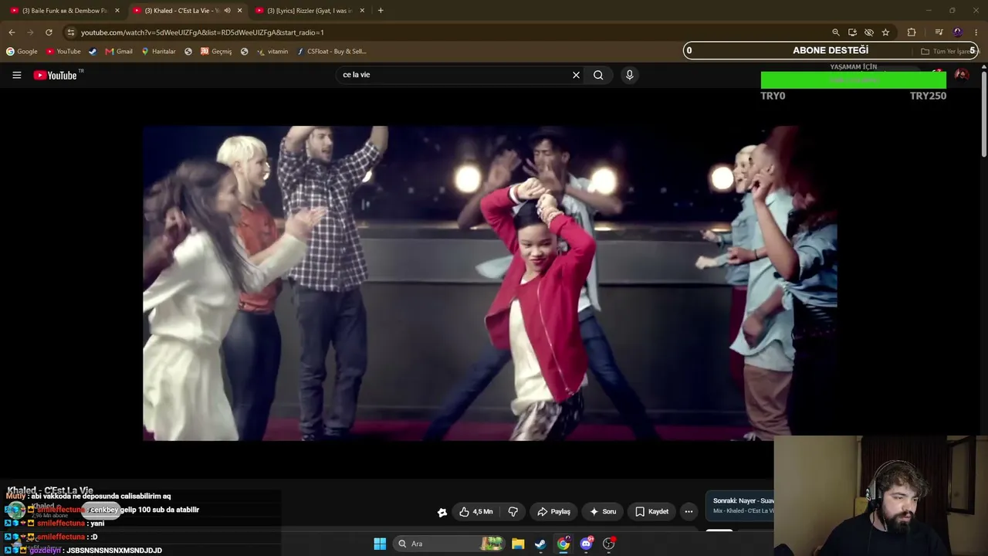The width and height of the screenshot is (988, 556).
Task: Click the page vertical scrollbar
Action: tap(984, 116)
